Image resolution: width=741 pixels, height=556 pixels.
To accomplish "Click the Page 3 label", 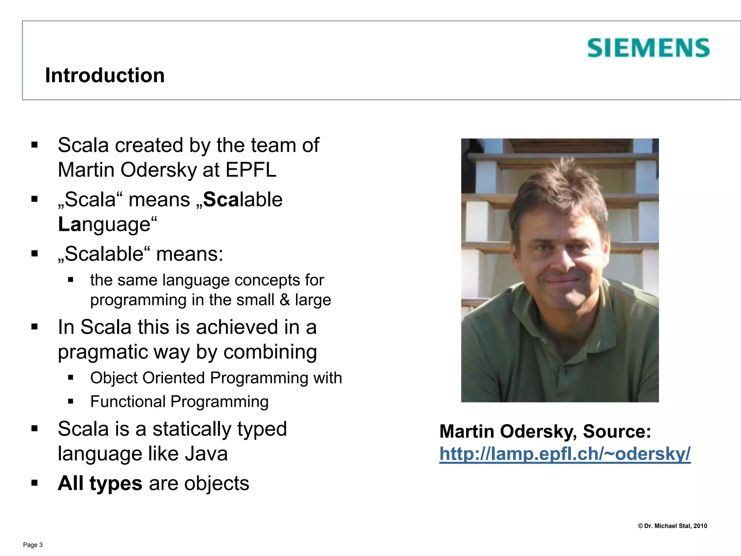I will pos(33,545).
